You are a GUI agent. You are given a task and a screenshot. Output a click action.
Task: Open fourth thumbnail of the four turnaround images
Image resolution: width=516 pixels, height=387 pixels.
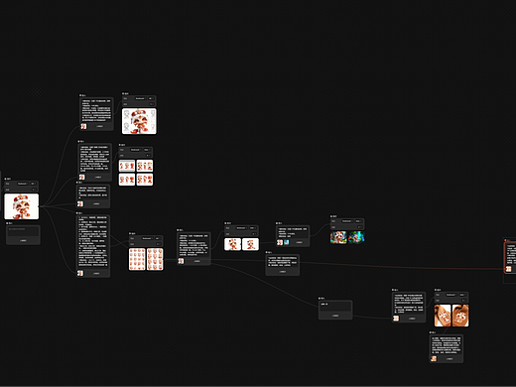click(145, 180)
